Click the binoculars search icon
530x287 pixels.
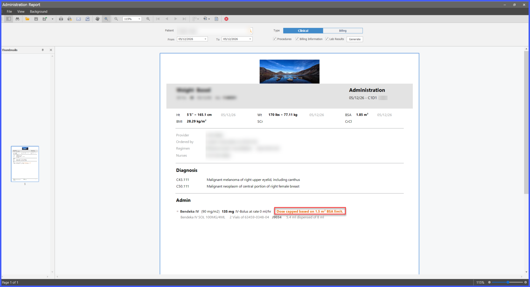click(17, 19)
